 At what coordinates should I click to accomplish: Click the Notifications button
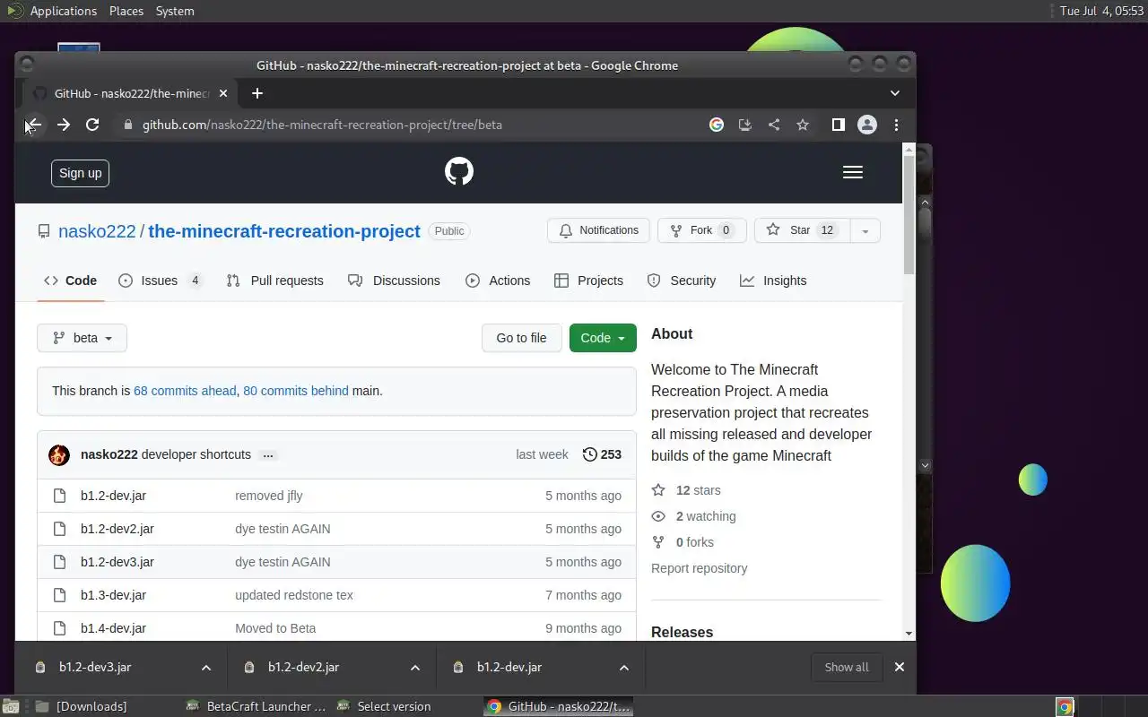(x=598, y=230)
